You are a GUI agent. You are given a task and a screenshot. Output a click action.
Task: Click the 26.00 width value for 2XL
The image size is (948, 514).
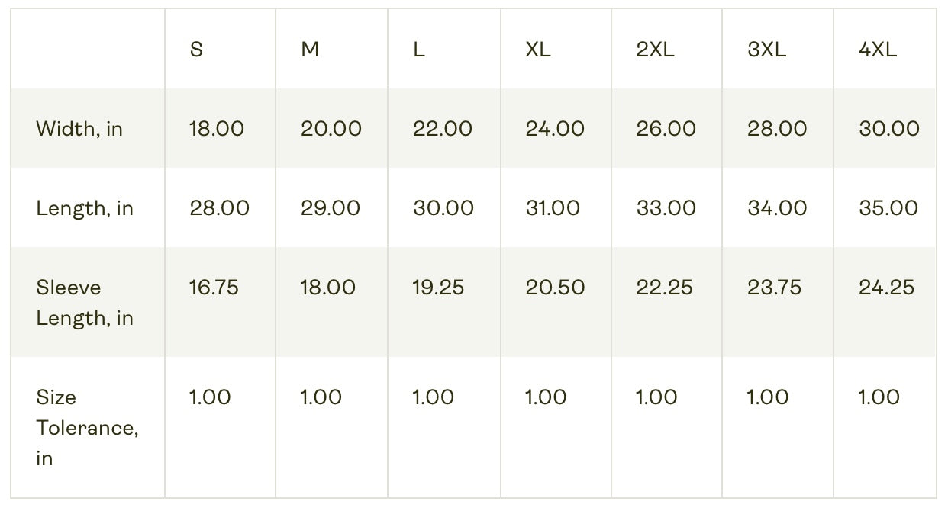666,129
